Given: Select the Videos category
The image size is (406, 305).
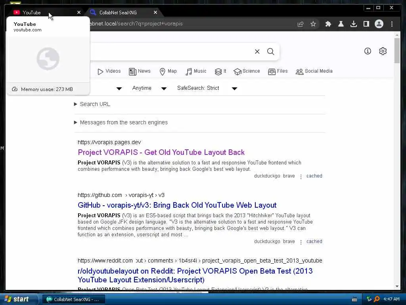Looking at the screenshot, I should coord(109,71).
